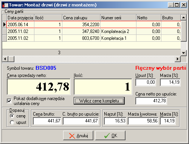Click the 'Upust [%]' field with 0,00
The height and width of the screenshot is (144, 189).
(x=146, y=82)
